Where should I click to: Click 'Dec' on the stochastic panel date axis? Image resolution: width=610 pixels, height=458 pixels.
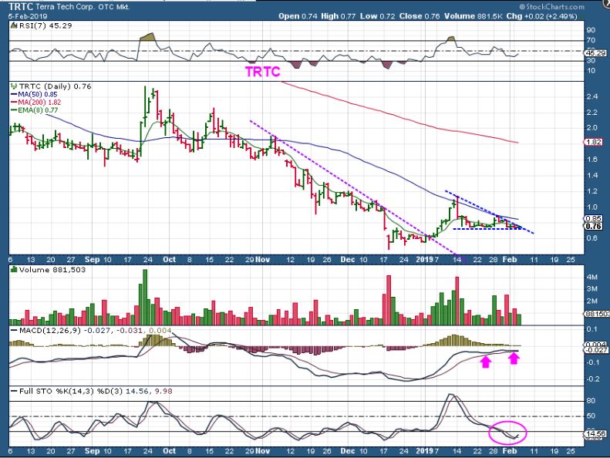347,451
